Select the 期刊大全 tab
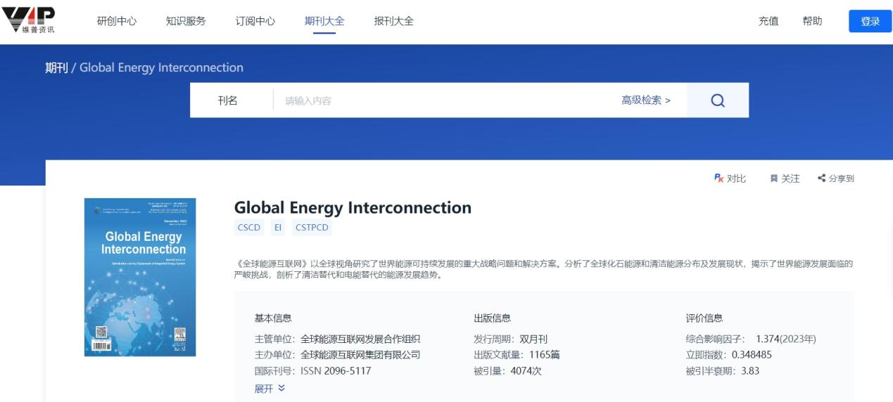 point(324,21)
